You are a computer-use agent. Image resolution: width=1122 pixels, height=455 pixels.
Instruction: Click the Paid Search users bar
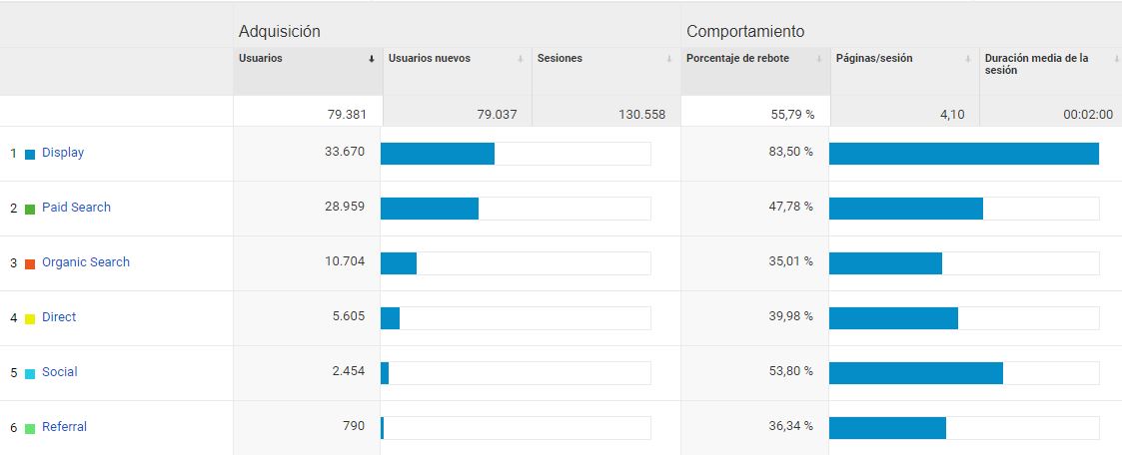430,209
